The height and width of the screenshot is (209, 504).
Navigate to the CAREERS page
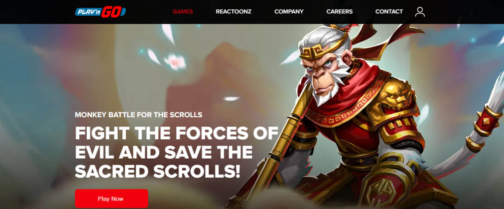coord(339,12)
